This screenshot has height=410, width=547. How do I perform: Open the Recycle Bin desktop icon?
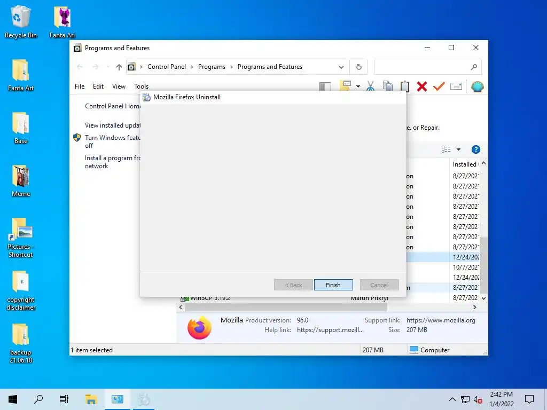pyautogui.click(x=21, y=21)
